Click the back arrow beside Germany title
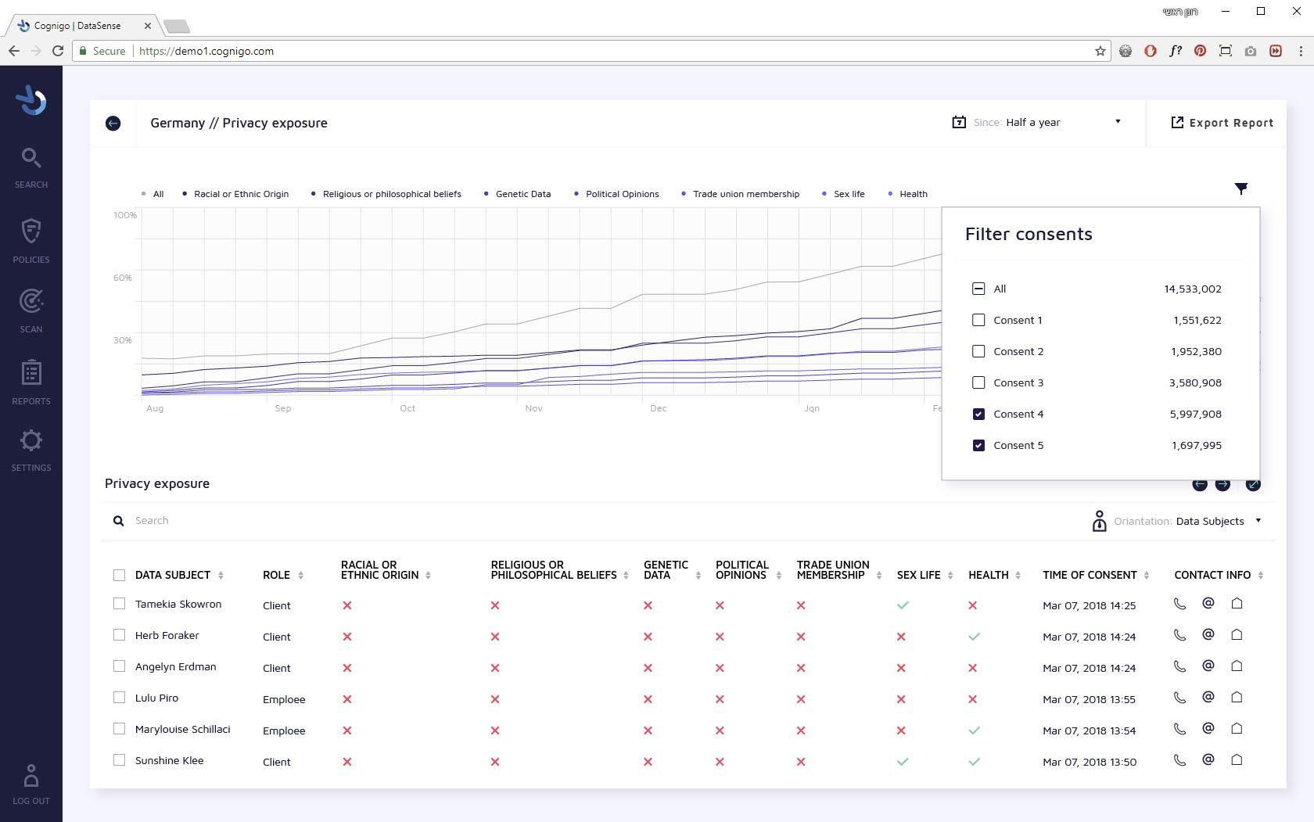This screenshot has height=822, width=1314. [x=113, y=123]
